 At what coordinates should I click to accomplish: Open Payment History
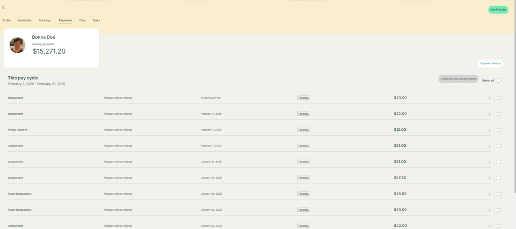[490, 63]
